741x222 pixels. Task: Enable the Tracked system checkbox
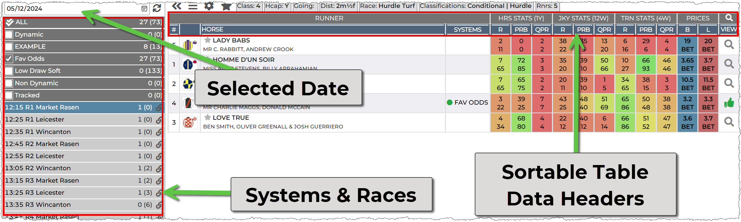click(x=9, y=95)
